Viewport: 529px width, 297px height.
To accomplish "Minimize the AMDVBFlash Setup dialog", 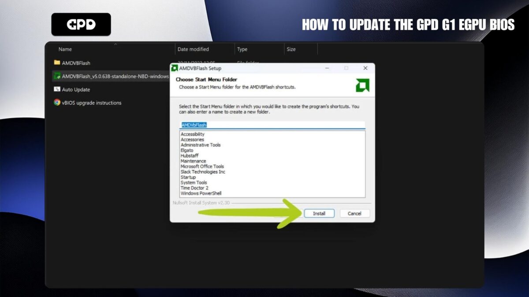I will pyautogui.click(x=327, y=68).
